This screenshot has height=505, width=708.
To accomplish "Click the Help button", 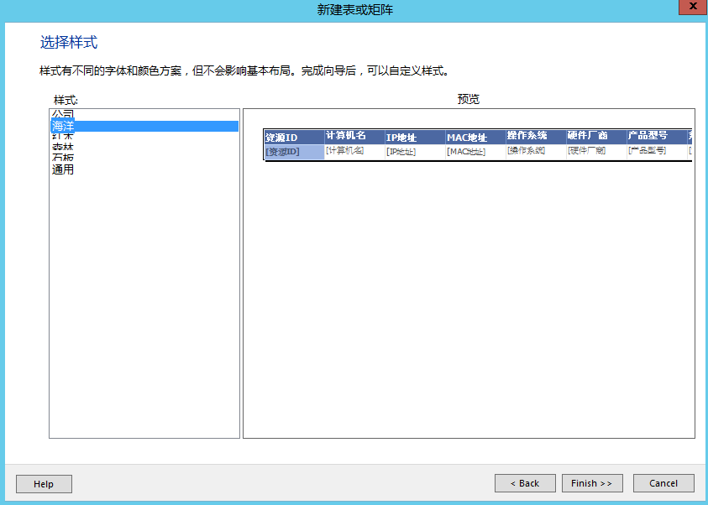I will tap(44, 484).
